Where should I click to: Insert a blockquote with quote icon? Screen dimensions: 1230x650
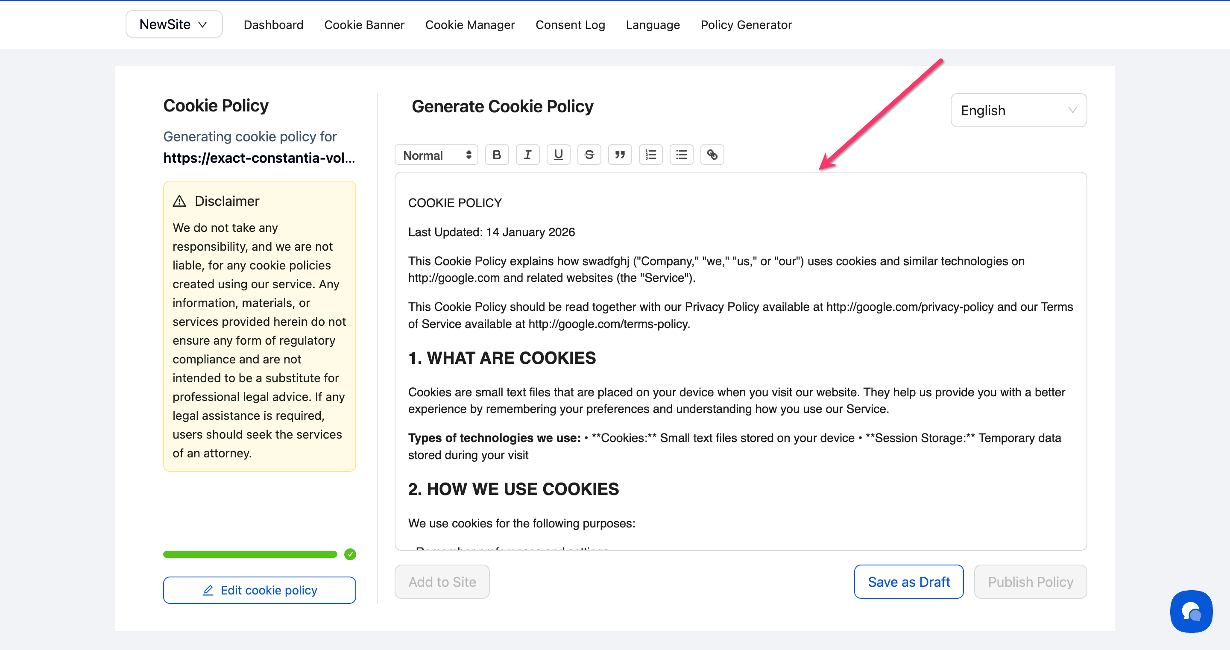tap(620, 155)
